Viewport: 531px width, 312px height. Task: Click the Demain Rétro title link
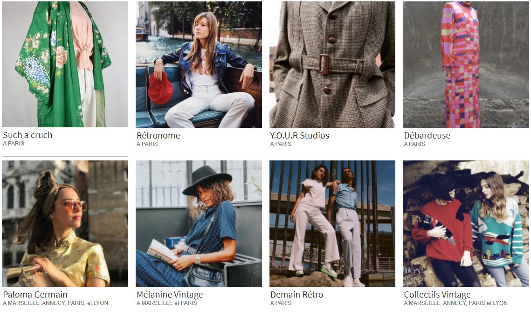click(x=297, y=294)
